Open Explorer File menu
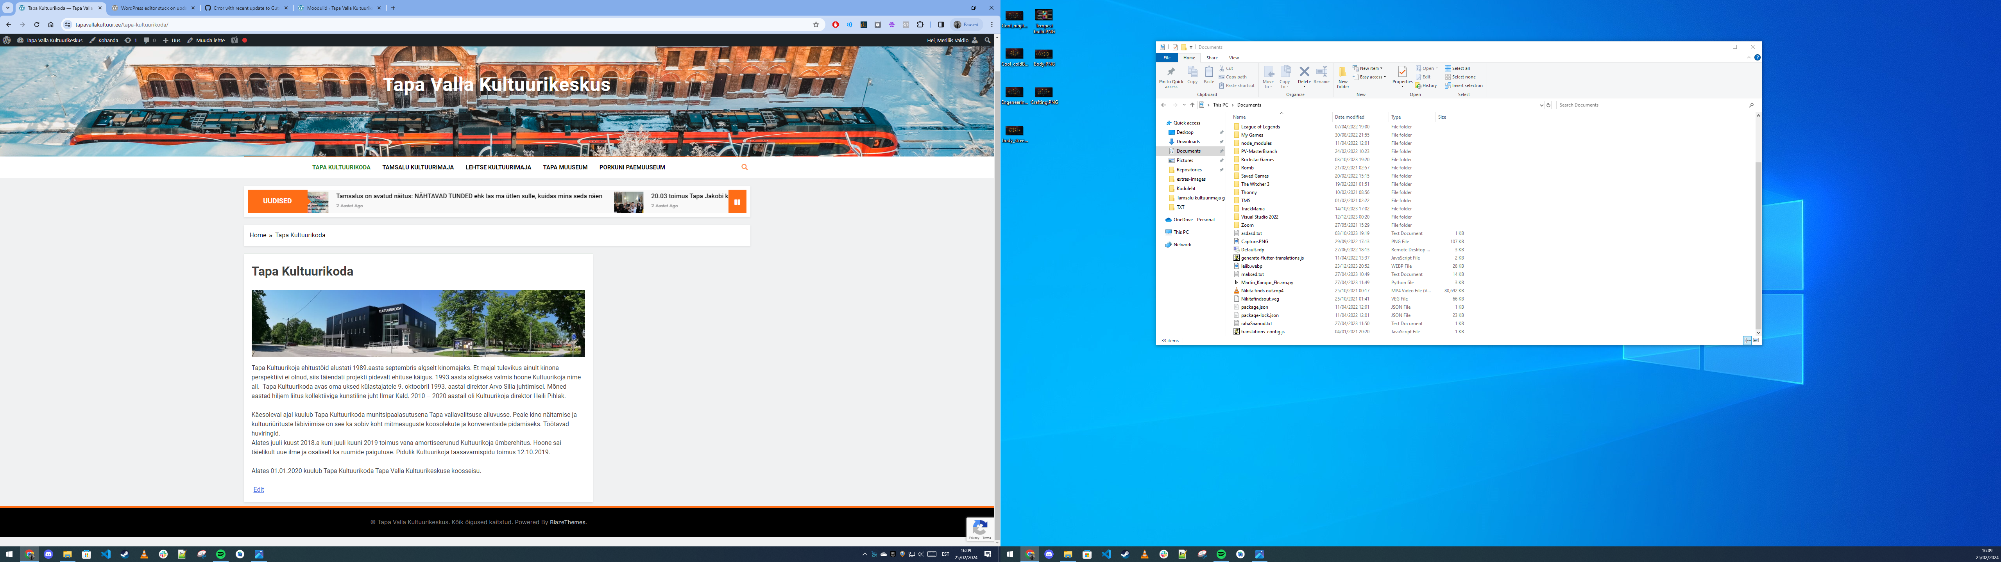Viewport: 2001px width, 562px height. coord(1167,57)
